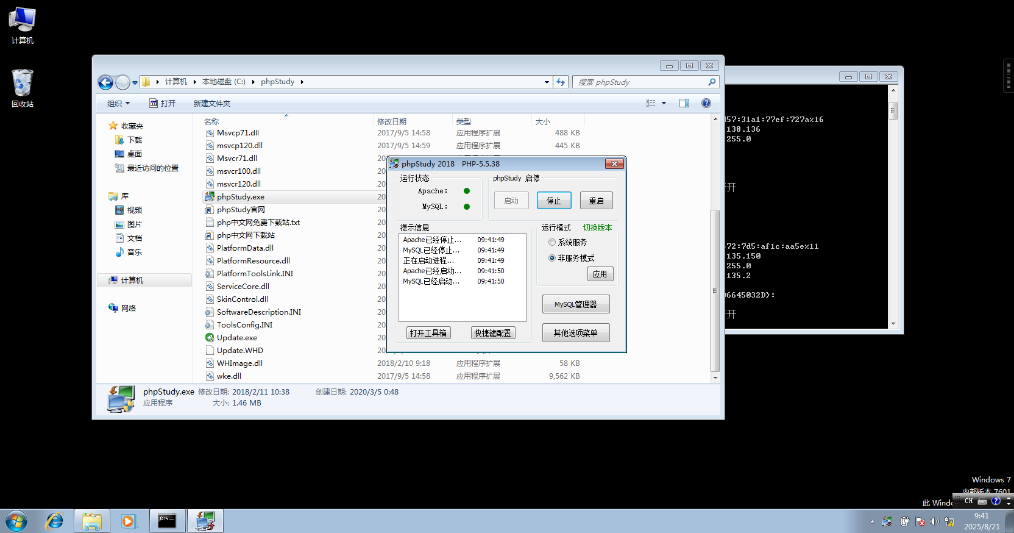Image resolution: width=1014 pixels, height=533 pixels.
Task: Click the refresh button beside address bar
Action: coord(561,82)
